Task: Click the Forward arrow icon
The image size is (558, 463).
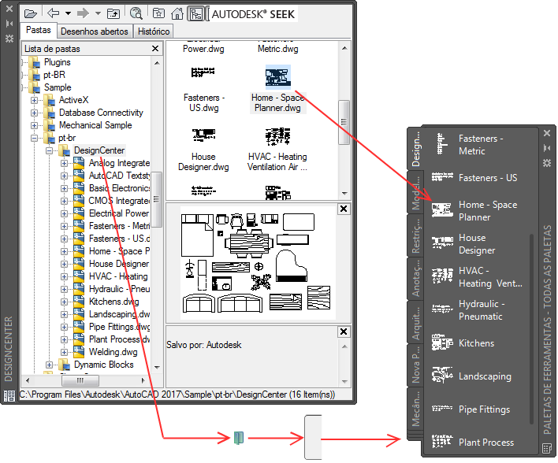Action: pyautogui.click(x=83, y=13)
